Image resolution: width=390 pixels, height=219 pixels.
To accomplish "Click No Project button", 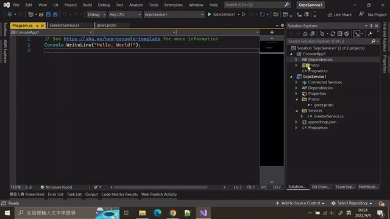I will click(377, 15).
